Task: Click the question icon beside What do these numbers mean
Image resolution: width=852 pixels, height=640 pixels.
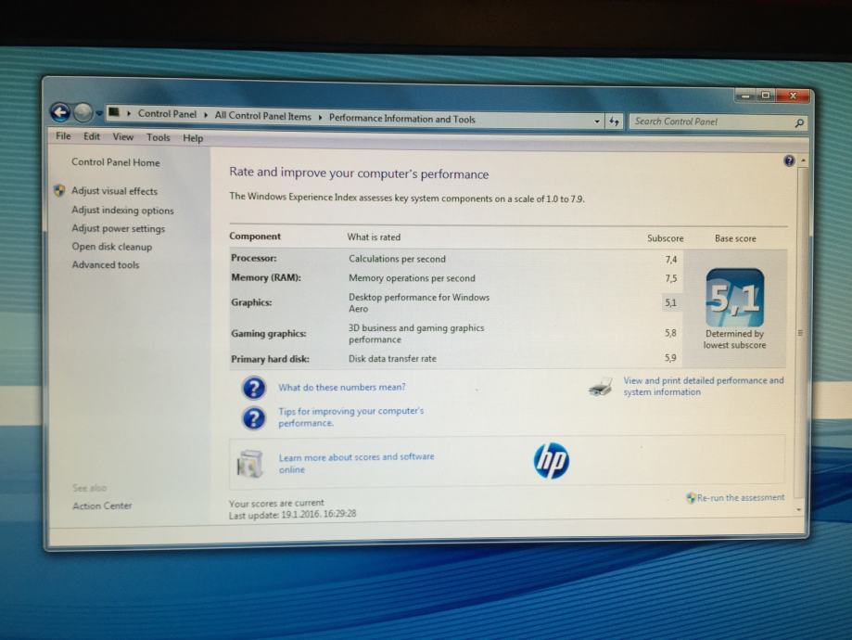Action: 254,388
